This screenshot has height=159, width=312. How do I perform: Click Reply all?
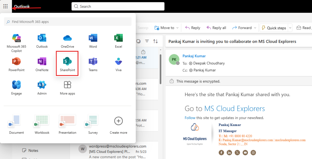pos(216,28)
